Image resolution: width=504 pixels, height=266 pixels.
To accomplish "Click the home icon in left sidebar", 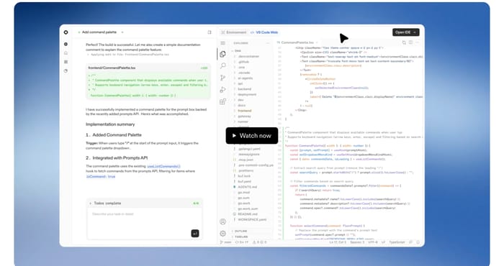I will (66, 53).
